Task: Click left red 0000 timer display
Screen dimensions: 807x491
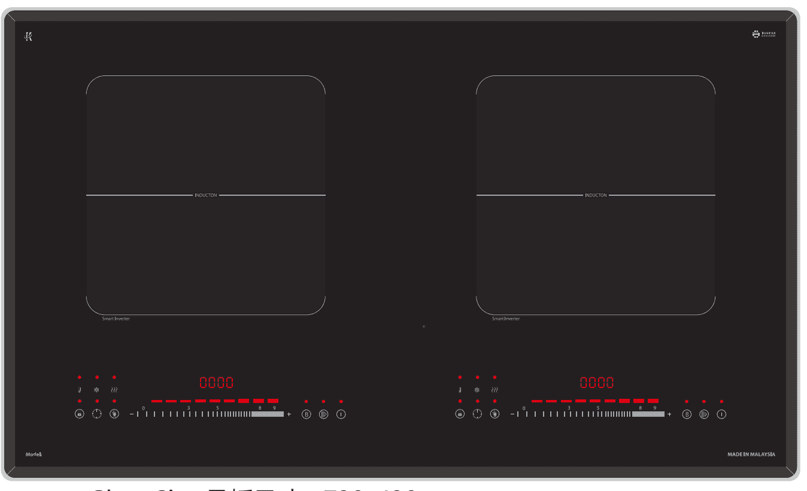Action: pyautogui.click(x=216, y=383)
